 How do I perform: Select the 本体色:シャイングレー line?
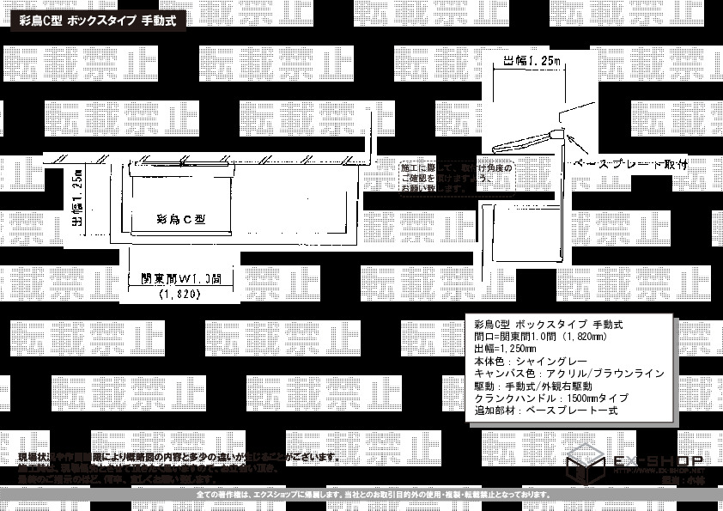531,361
